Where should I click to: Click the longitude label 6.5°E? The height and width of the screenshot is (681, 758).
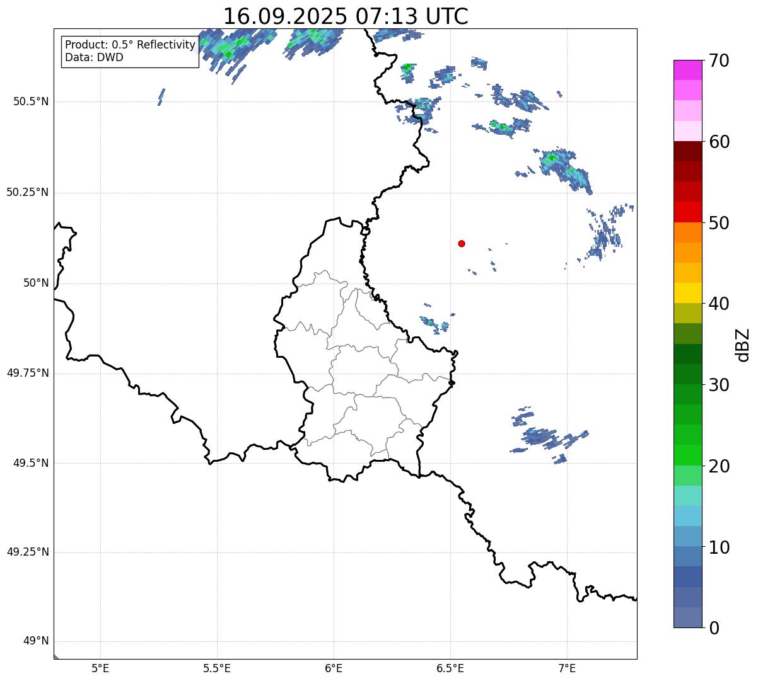[x=450, y=668]
